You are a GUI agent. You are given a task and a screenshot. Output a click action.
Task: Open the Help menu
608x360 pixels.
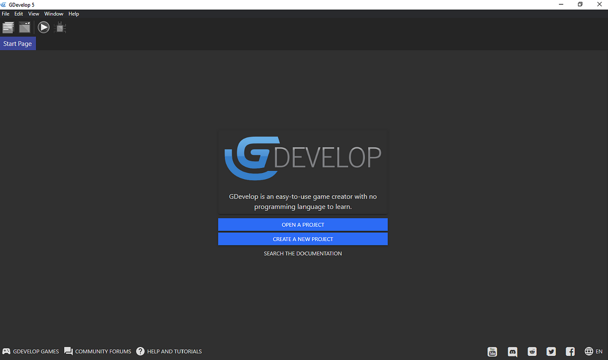click(x=74, y=14)
